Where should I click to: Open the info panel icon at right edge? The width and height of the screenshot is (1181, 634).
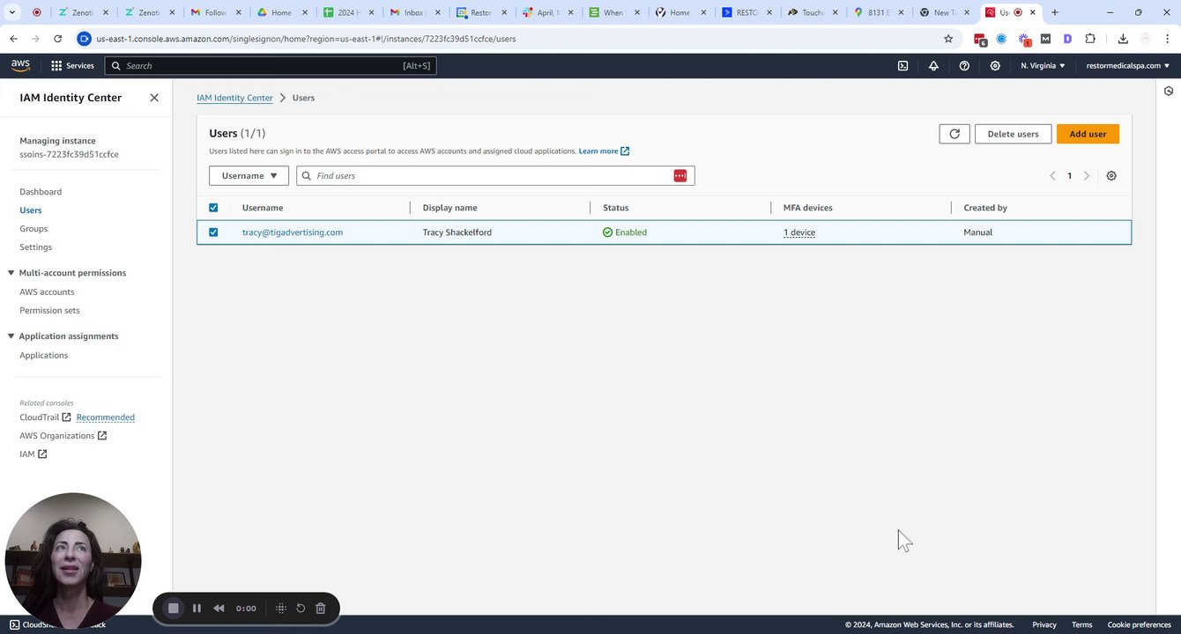point(1169,91)
